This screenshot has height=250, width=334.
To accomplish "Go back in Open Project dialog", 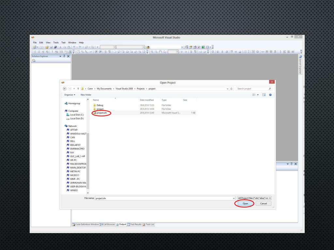I will click(65, 89).
